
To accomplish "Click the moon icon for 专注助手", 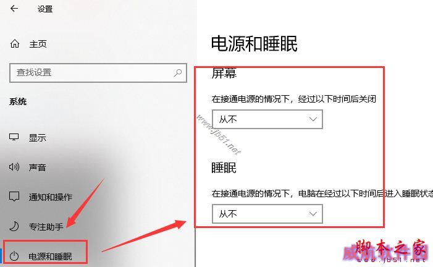I will tap(14, 226).
